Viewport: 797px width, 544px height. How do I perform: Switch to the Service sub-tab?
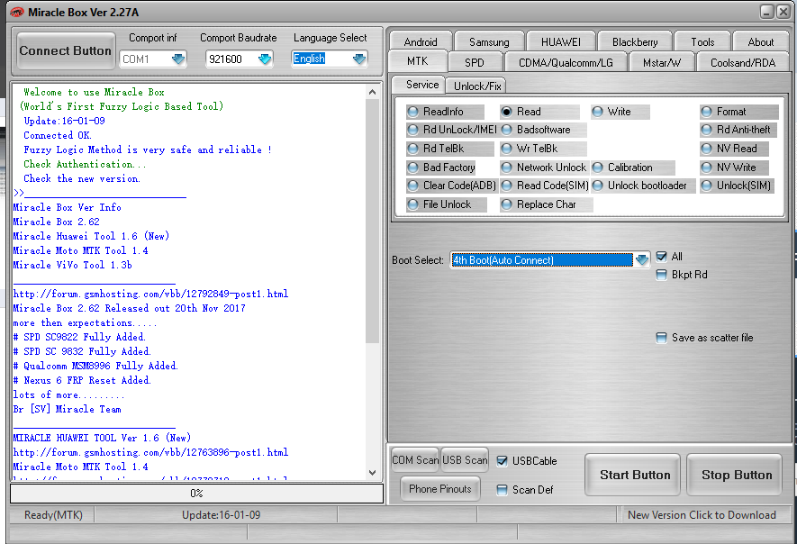(x=421, y=85)
